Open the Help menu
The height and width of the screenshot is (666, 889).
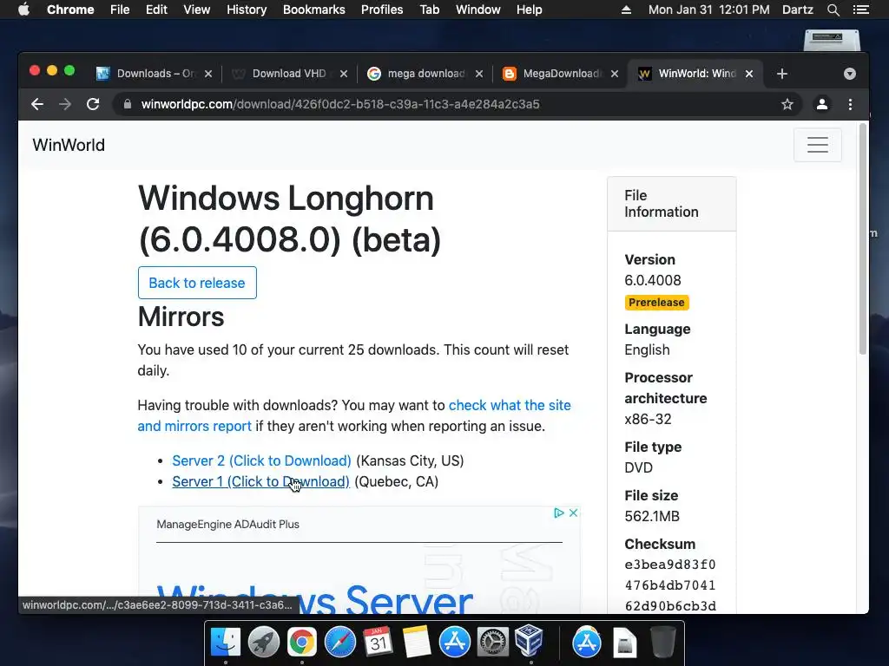coord(529,10)
